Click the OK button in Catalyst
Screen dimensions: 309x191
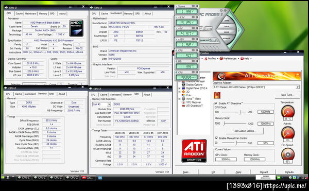point(213,172)
